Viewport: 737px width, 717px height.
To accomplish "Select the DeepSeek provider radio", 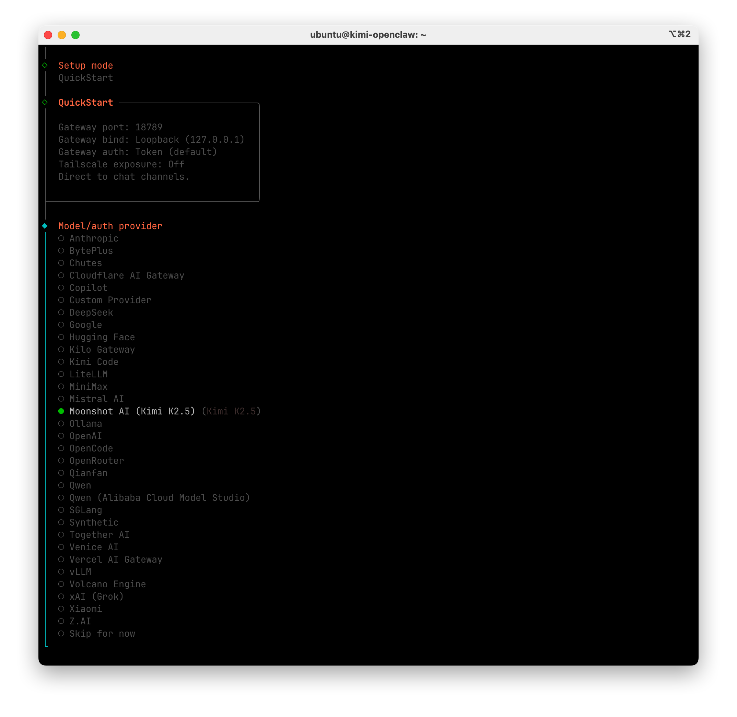I will click(x=91, y=313).
